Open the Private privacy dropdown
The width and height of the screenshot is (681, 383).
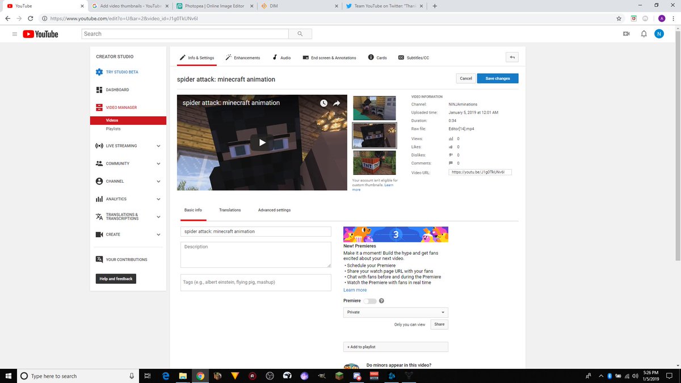pos(396,312)
